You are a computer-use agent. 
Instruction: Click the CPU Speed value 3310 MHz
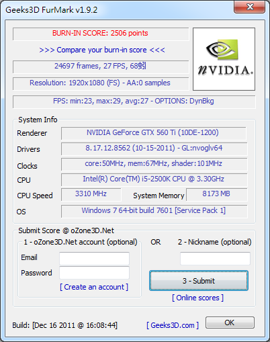pyautogui.click(x=91, y=194)
